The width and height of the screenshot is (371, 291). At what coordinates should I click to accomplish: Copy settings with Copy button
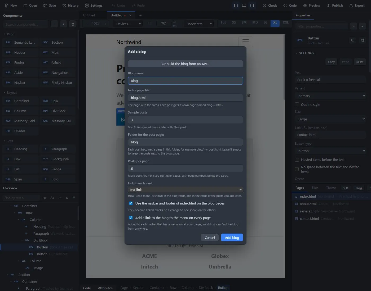tap(331, 62)
